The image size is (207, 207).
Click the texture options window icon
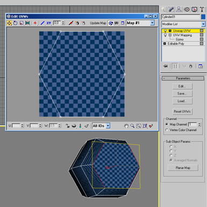pyautogui.click(x=123, y=23)
